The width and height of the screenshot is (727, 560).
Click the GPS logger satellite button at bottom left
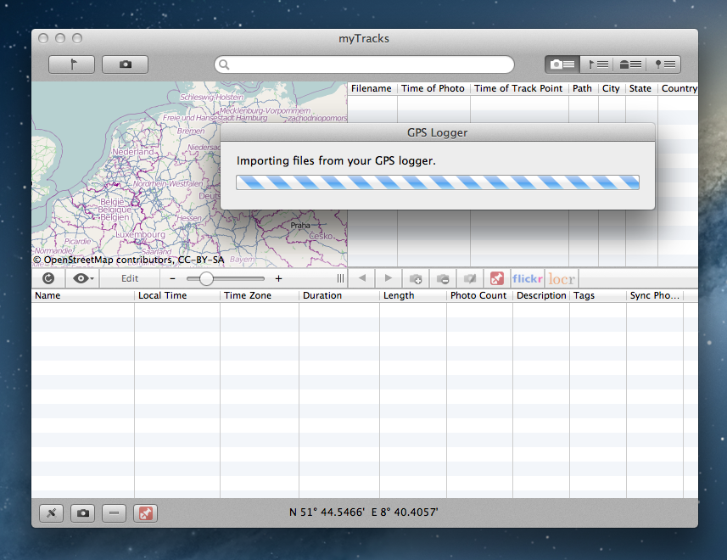point(52,512)
